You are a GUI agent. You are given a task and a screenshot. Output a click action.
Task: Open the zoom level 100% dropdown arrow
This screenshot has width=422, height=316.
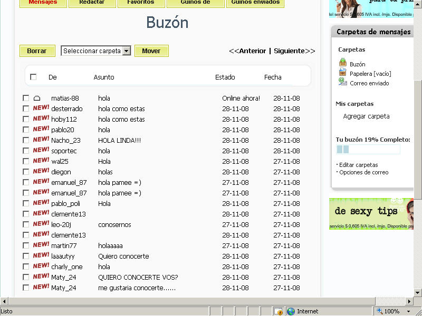[x=409, y=311]
